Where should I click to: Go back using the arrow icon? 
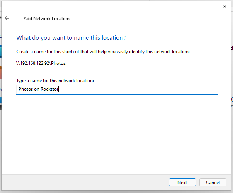[x=7, y=18]
